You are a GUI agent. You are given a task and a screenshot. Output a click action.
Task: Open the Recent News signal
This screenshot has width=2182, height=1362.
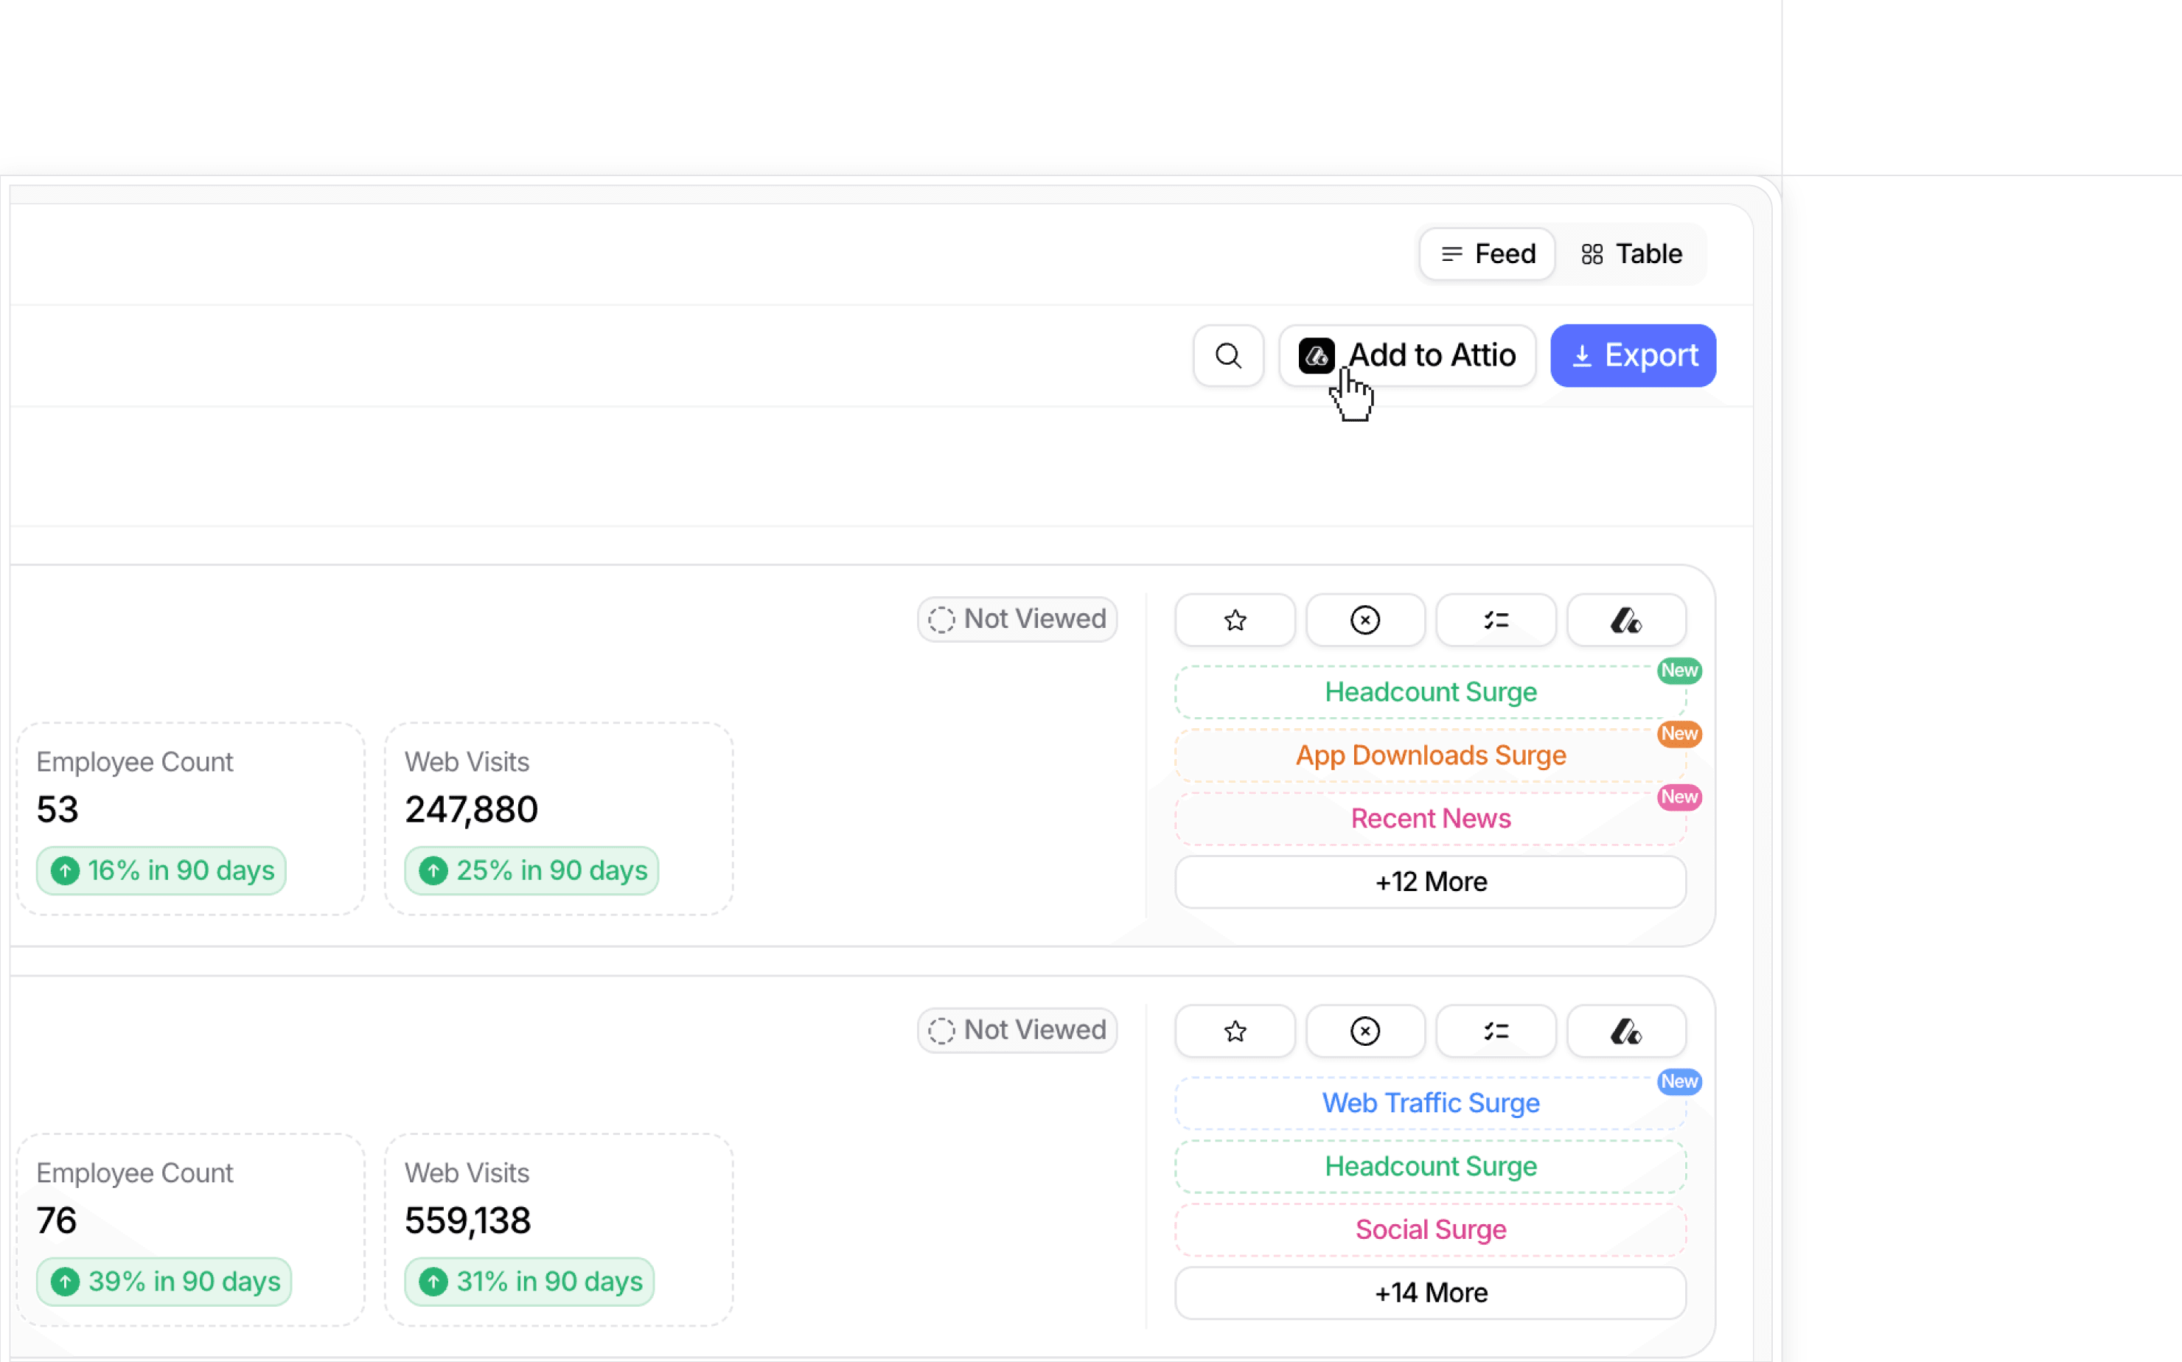click(x=1431, y=818)
